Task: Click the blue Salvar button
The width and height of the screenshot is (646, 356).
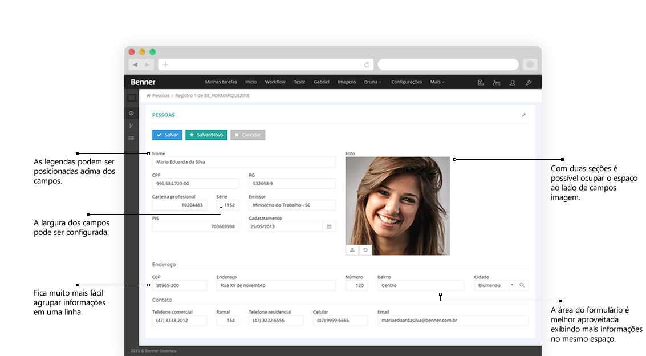Action: (167, 135)
